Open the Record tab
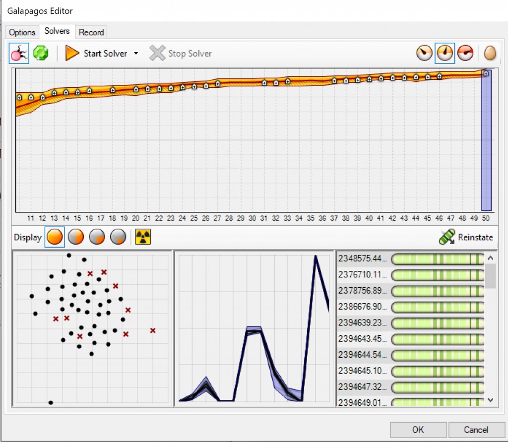This screenshot has height=442, width=508. point(91,32)
